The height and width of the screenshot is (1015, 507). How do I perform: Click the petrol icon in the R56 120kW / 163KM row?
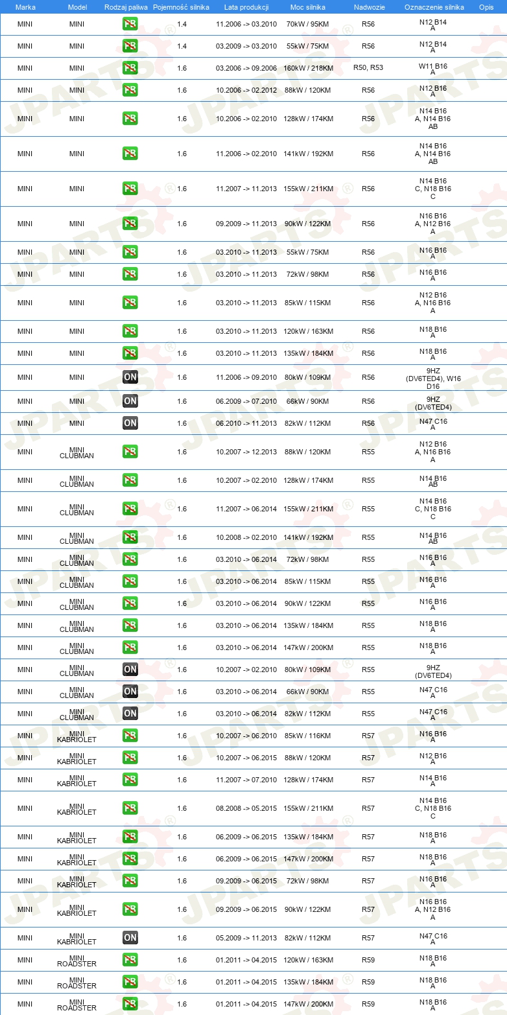tap(130, 331)
